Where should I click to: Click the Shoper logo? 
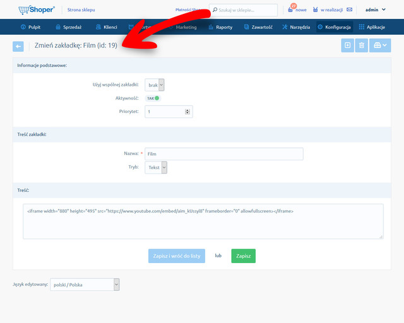pos(37,9)
